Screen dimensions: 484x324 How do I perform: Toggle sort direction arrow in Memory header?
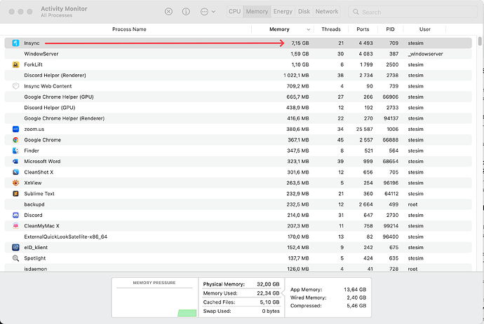click(x=308, y=29)
